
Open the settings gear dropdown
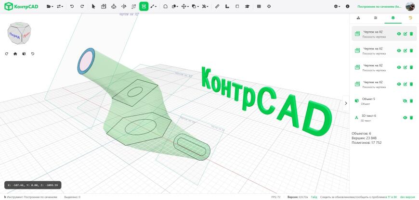click(337, 6)
